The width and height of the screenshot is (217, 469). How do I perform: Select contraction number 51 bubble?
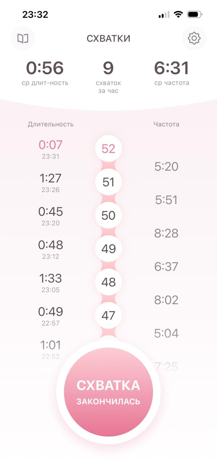point(109,182)
